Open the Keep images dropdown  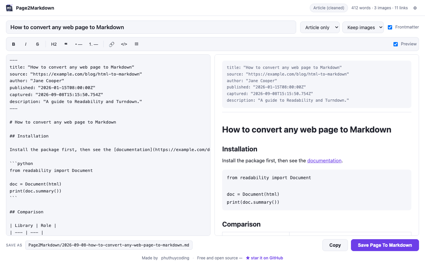[363, 27]
